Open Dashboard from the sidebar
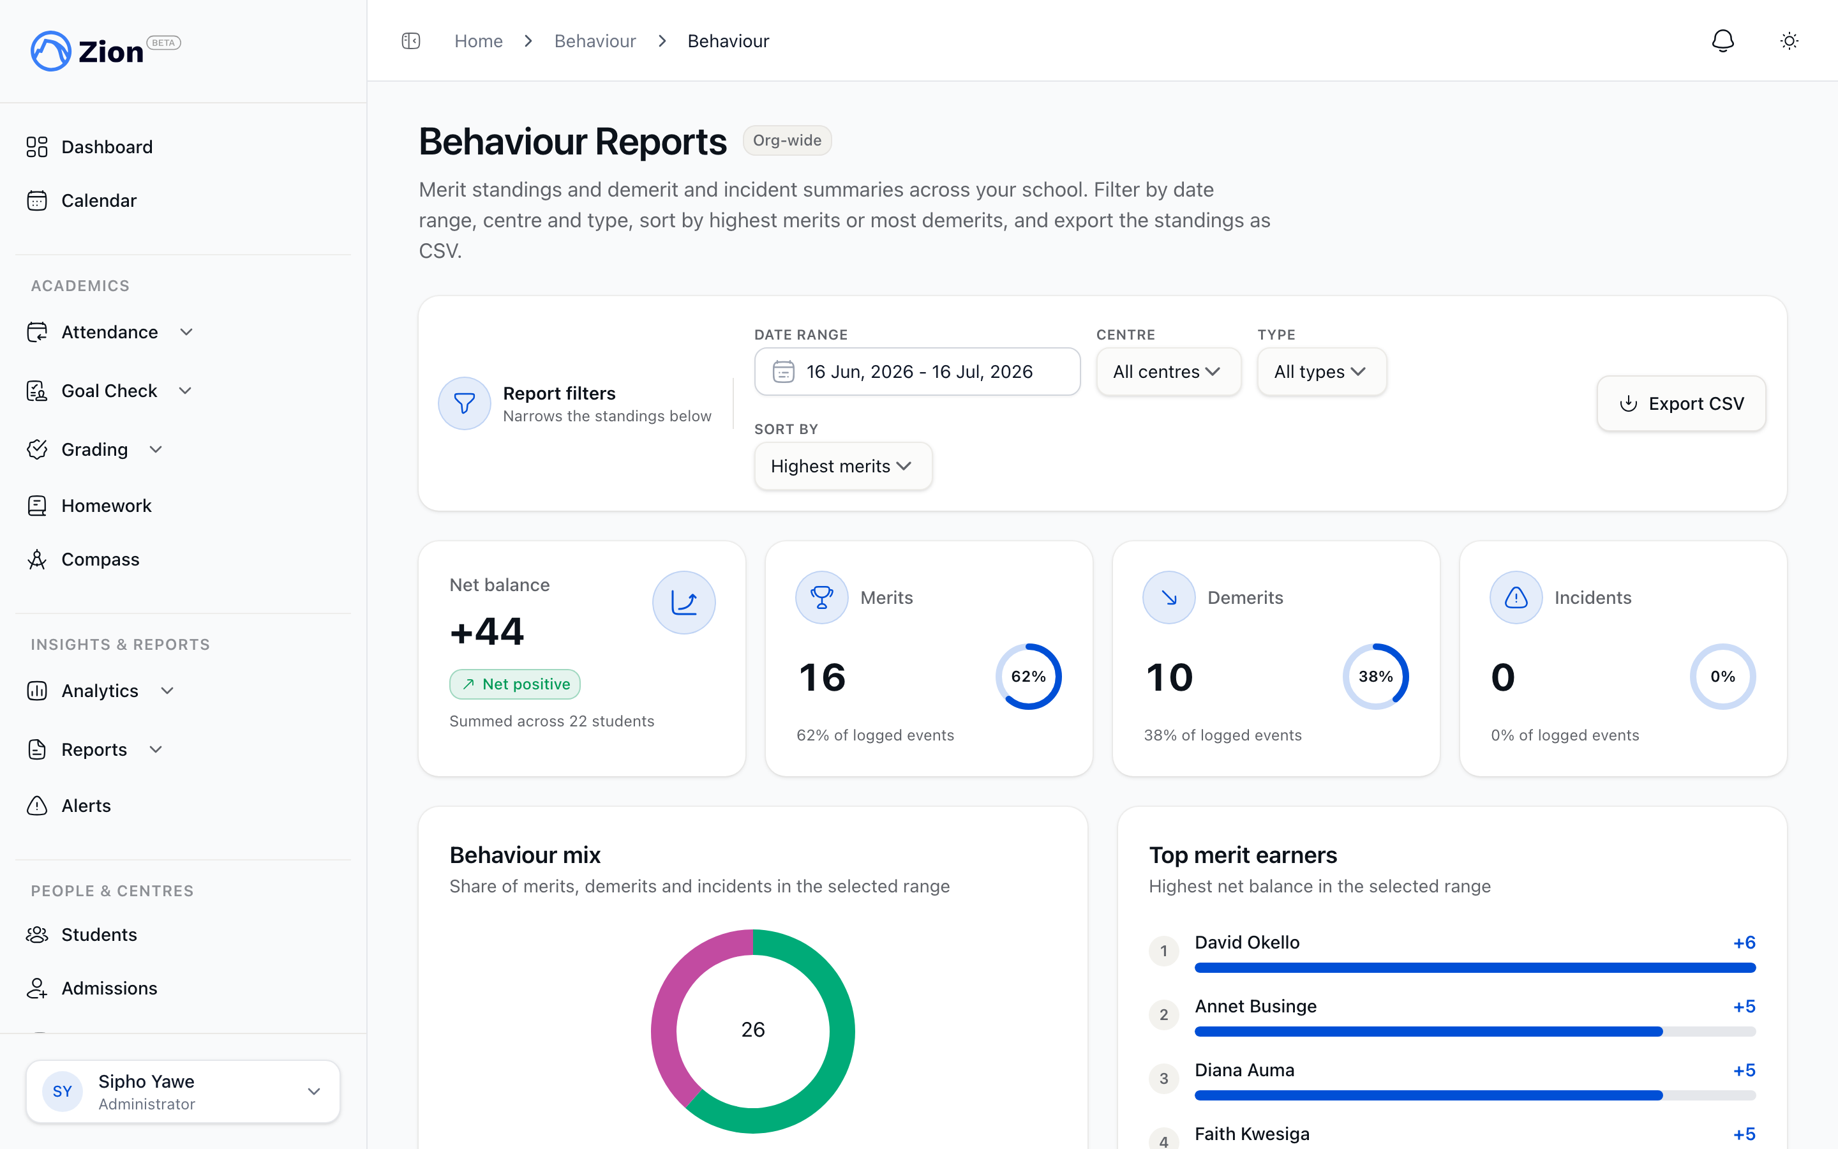This screenshot has width=1838, height=1149. (x=107, y=147)
